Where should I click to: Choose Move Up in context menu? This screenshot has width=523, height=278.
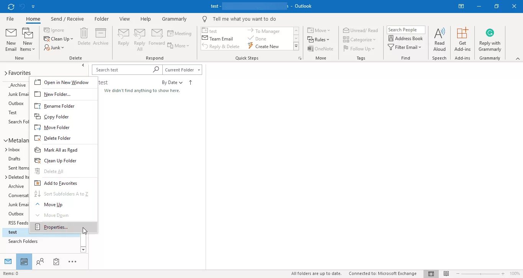64,205
